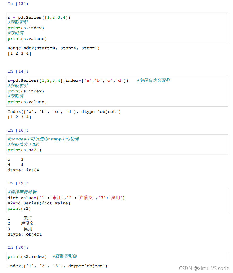Click the In [16] cell prompt label
This screenshot has height=273, width=233.
(18, 130)
